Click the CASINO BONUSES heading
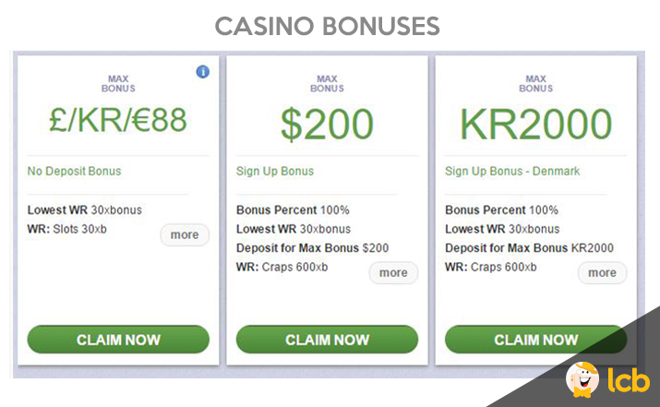The image size is (660, 407). tap(328, 26)
